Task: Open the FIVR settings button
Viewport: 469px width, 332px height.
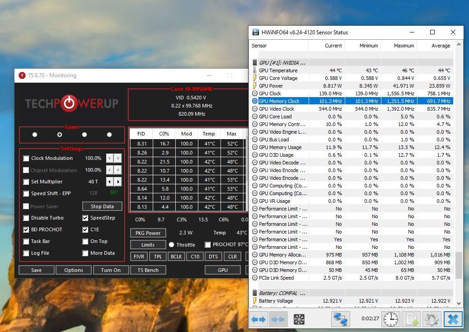Action: (139, 257)
